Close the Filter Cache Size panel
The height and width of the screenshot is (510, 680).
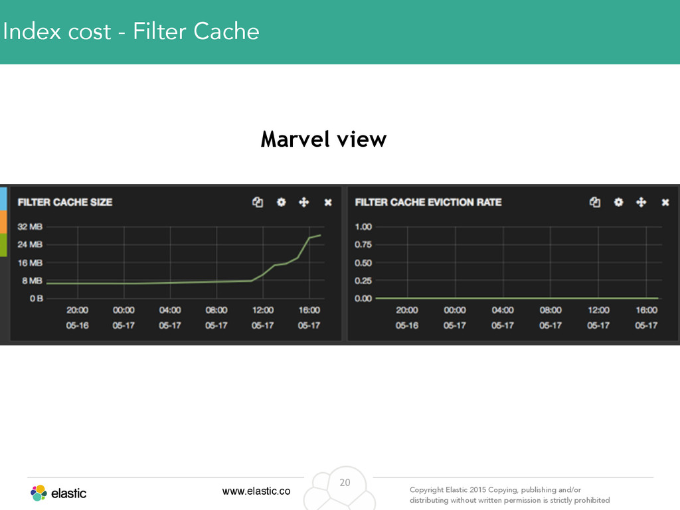tap(328, 203)
